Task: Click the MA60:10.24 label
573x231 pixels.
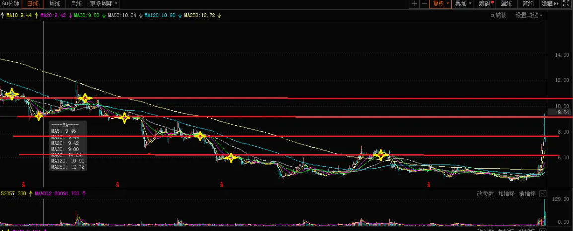Action: click(122, 15)
